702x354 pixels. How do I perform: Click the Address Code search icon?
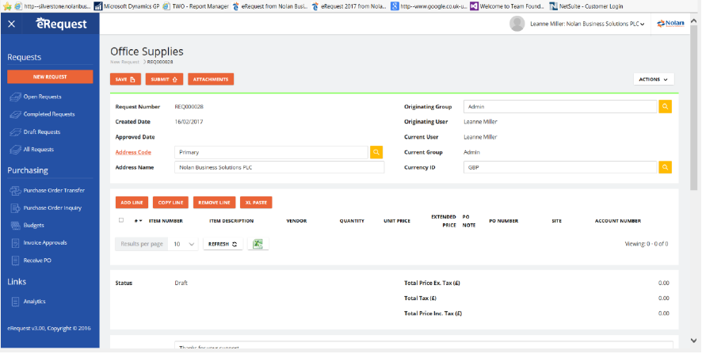376,152
